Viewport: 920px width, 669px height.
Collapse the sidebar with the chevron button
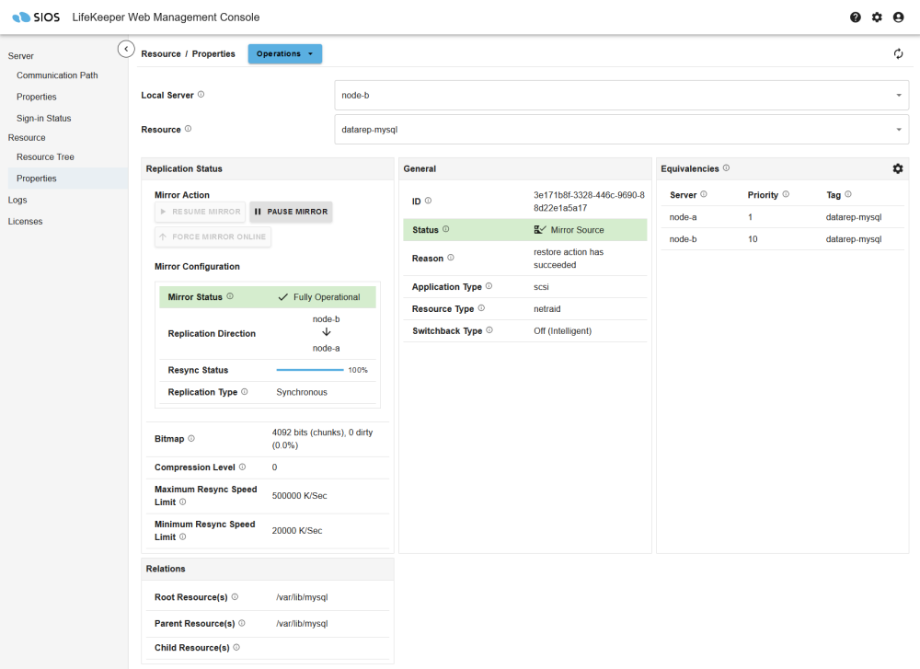click(126, 50)
